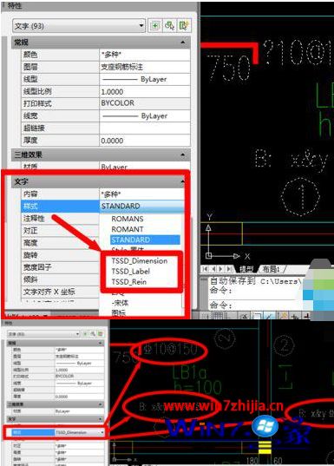Select the 宽度因子 property row
Screen dimensions: 334x466
tap(60, 267)
